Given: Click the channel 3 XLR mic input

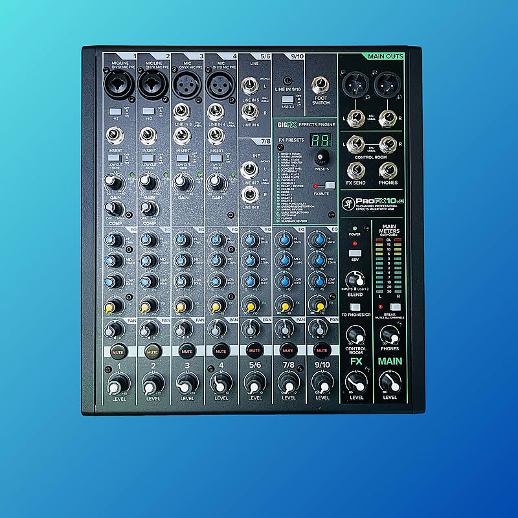Looking at the screenshot, I should (186, 84).
